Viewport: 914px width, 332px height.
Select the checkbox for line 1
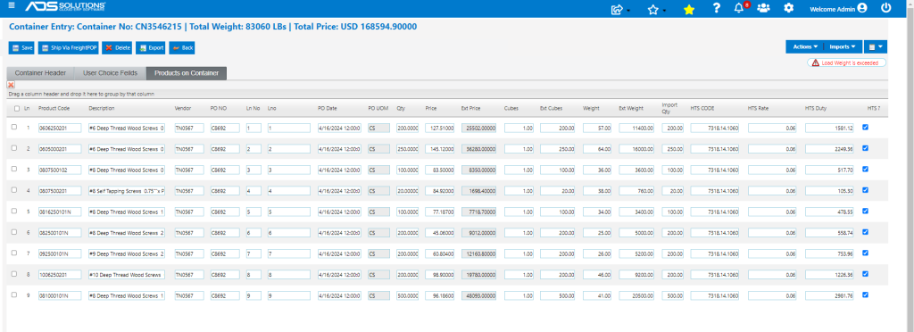point(14,127)
